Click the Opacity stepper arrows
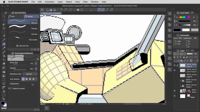 [x=34, y=69]
